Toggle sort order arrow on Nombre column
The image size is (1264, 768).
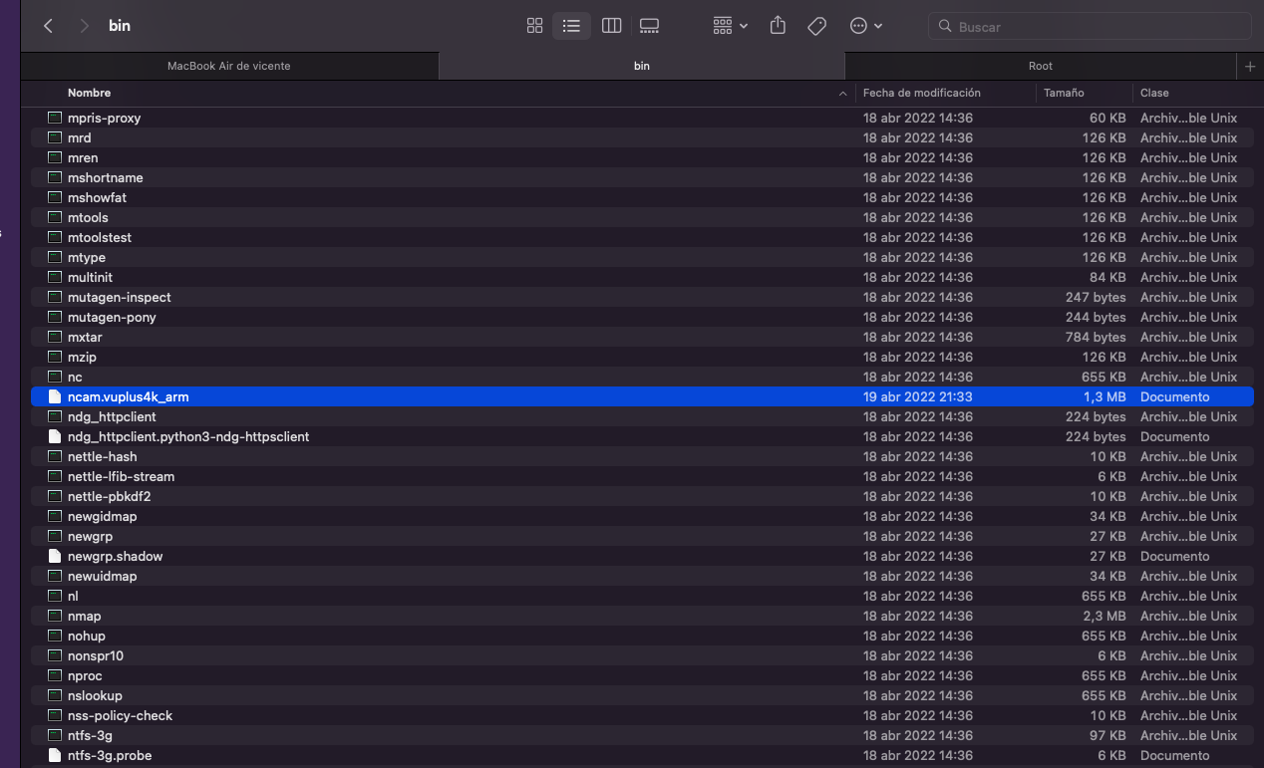point(843,94)
